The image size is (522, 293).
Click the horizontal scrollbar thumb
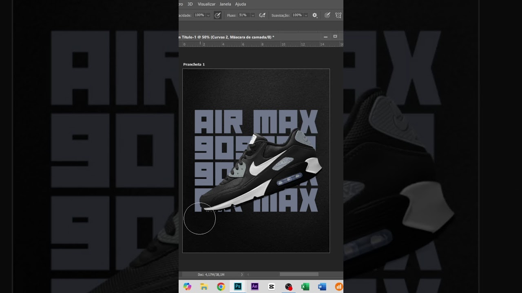299,275
